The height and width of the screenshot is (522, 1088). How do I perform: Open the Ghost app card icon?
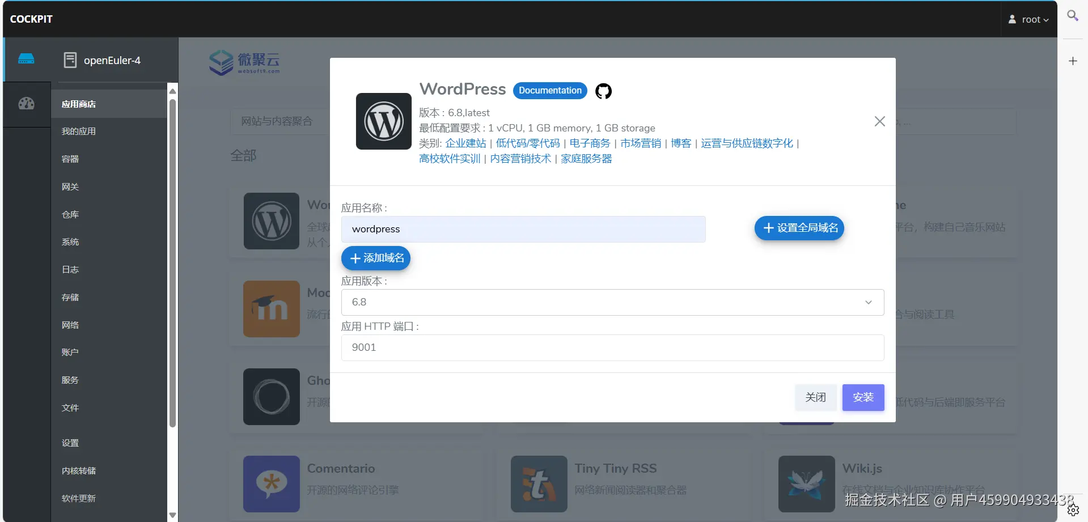pyautogui.click(x=272, y=397)
